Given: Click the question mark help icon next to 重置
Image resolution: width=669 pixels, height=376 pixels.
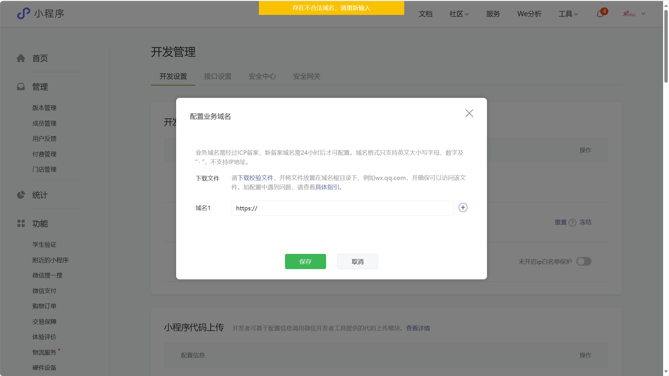Looking at the screenshot, I should (x=572, y=222).
